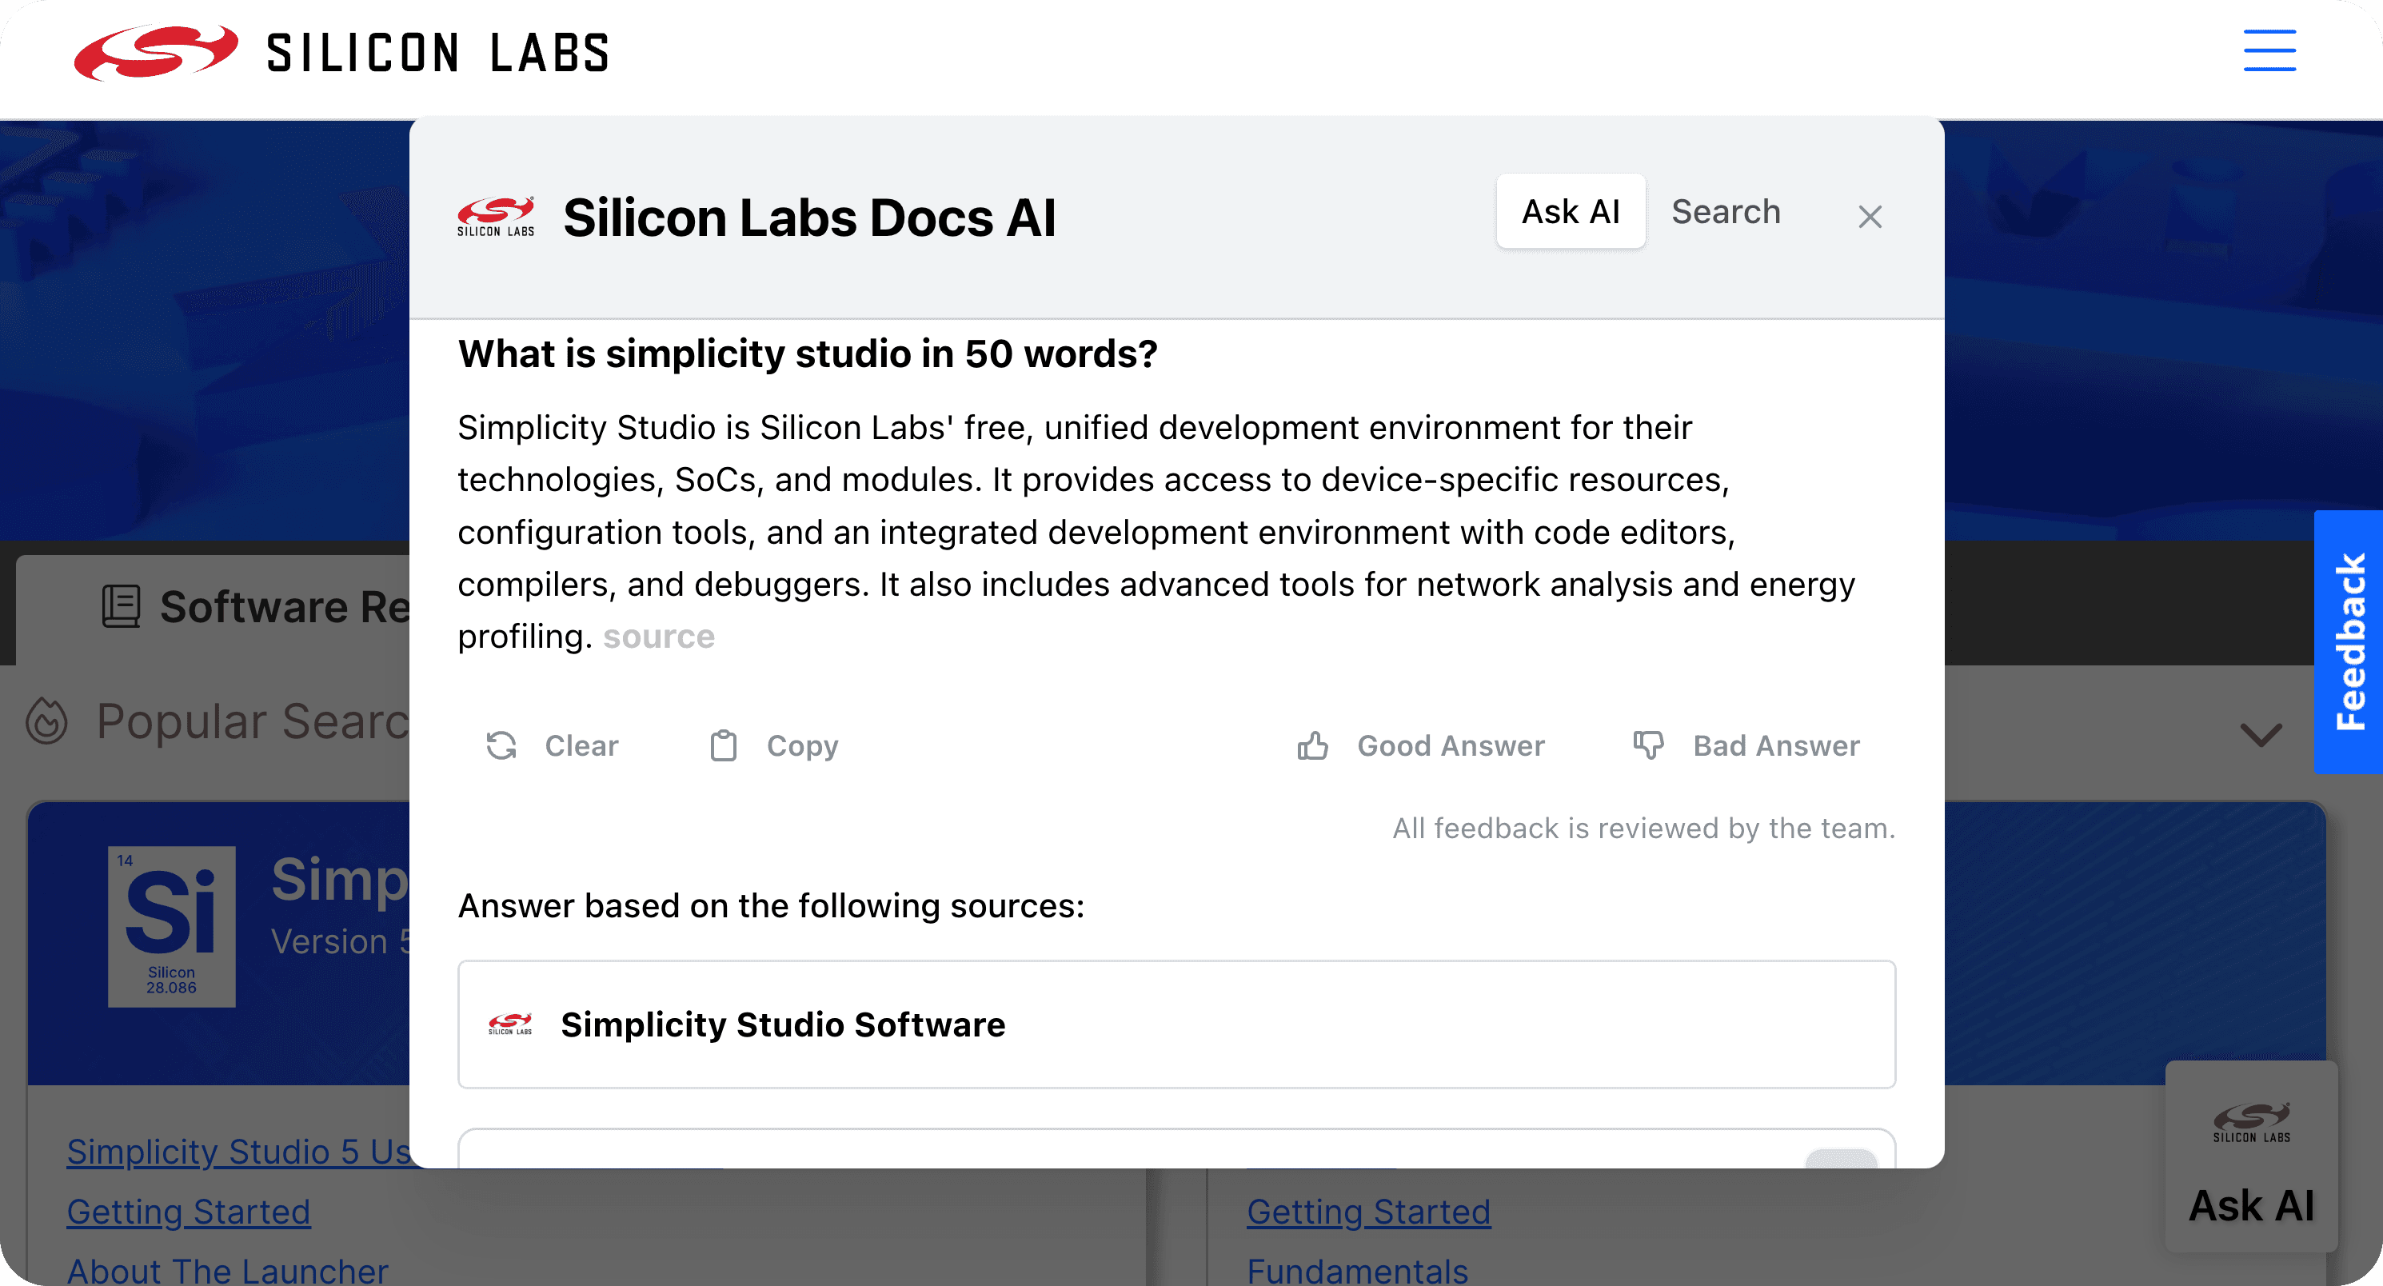Open the hamburger menu icon
Image resolution: width=2383 pixels, height=1286 pixels.
point(2269,51)
